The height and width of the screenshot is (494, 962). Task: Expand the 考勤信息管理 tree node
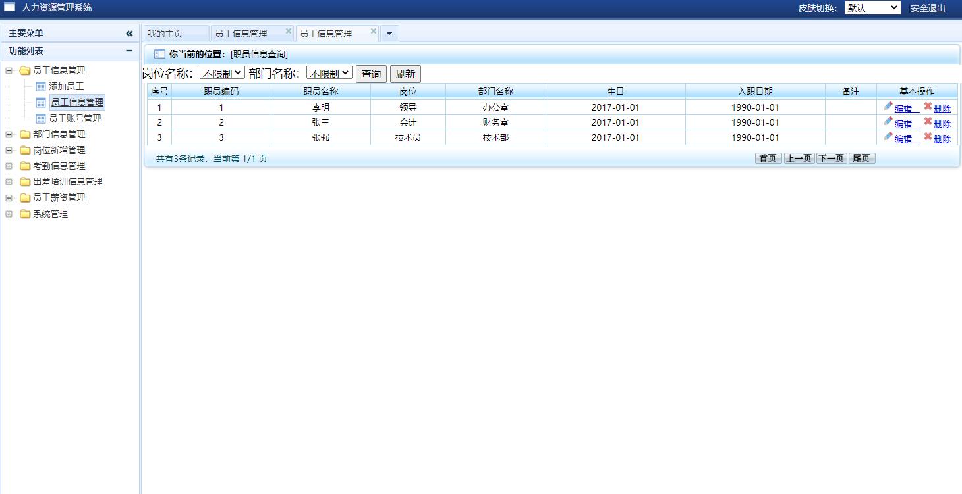[x=9, y=166]
